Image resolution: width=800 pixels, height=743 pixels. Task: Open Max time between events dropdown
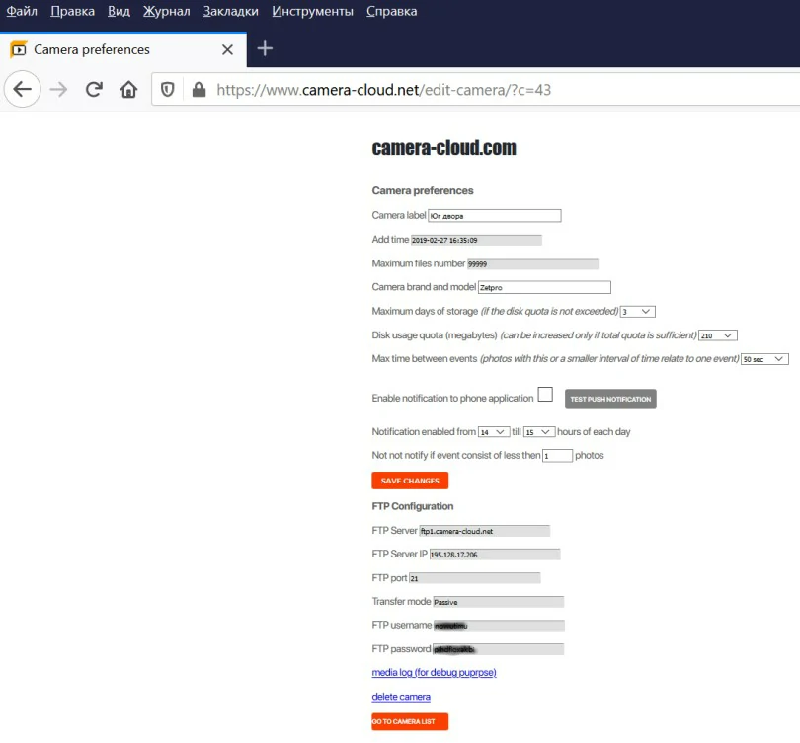764,359
